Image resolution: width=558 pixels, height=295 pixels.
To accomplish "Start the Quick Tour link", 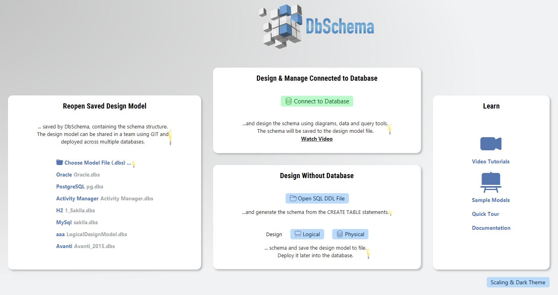I will [486, 214].
